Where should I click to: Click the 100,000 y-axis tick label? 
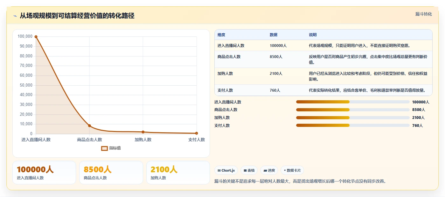coord(25,36)
